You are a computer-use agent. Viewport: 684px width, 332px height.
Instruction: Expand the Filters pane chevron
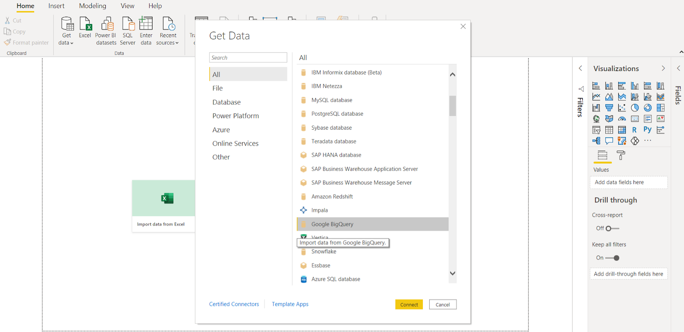coord(580,68)
